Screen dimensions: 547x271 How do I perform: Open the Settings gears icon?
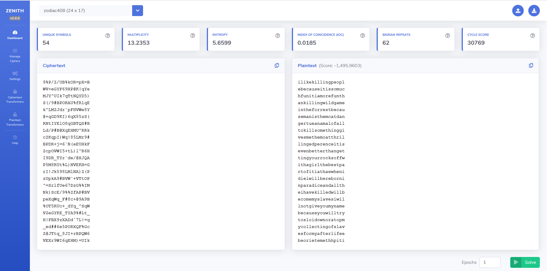pos(15,73)
